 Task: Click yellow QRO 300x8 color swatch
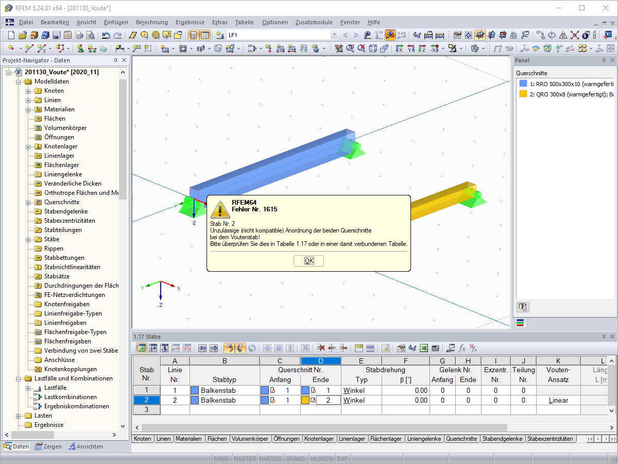tap(523, 94)
